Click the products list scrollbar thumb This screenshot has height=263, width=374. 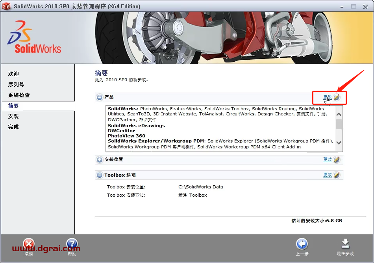339,124
